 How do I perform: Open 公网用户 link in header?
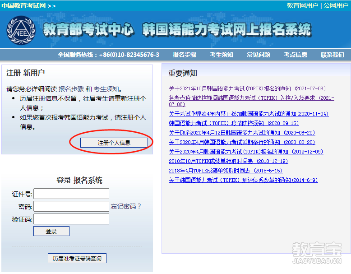coord(336,5)
